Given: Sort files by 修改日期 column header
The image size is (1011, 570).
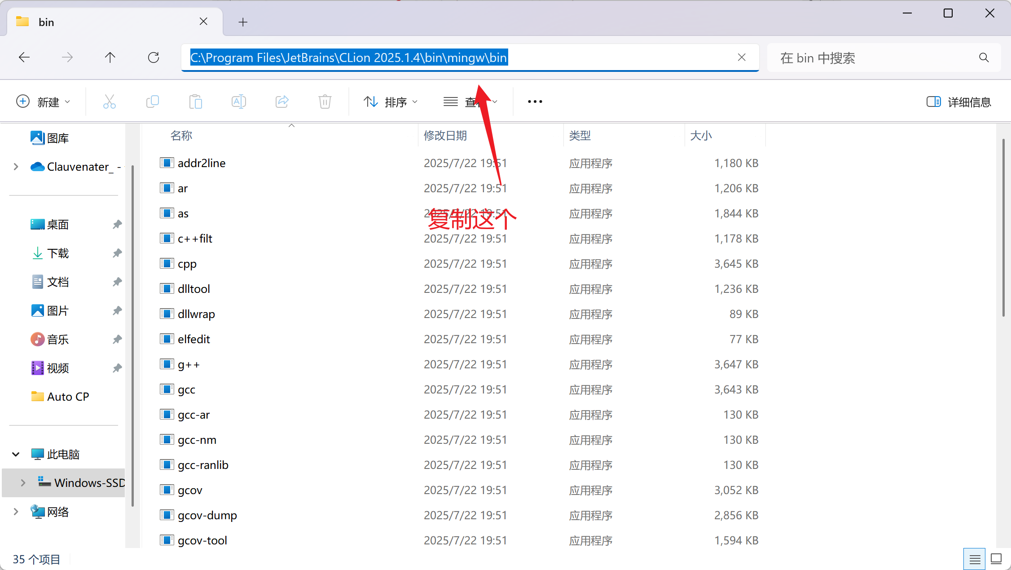Looking at the screenshot, I should [445, 136].
